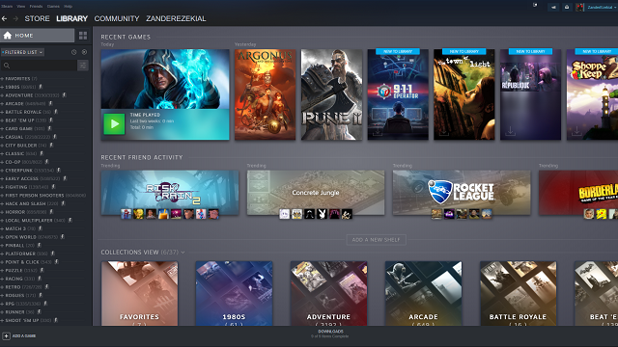
Task: Open the Republique game cover
Action: 530,94
